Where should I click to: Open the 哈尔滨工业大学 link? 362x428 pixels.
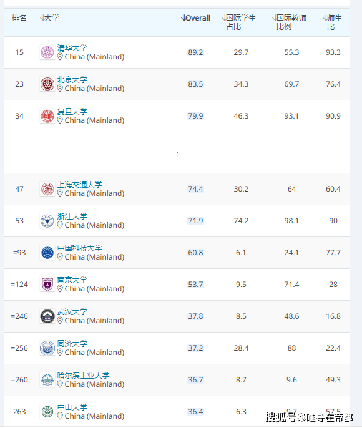pos(83,376)
